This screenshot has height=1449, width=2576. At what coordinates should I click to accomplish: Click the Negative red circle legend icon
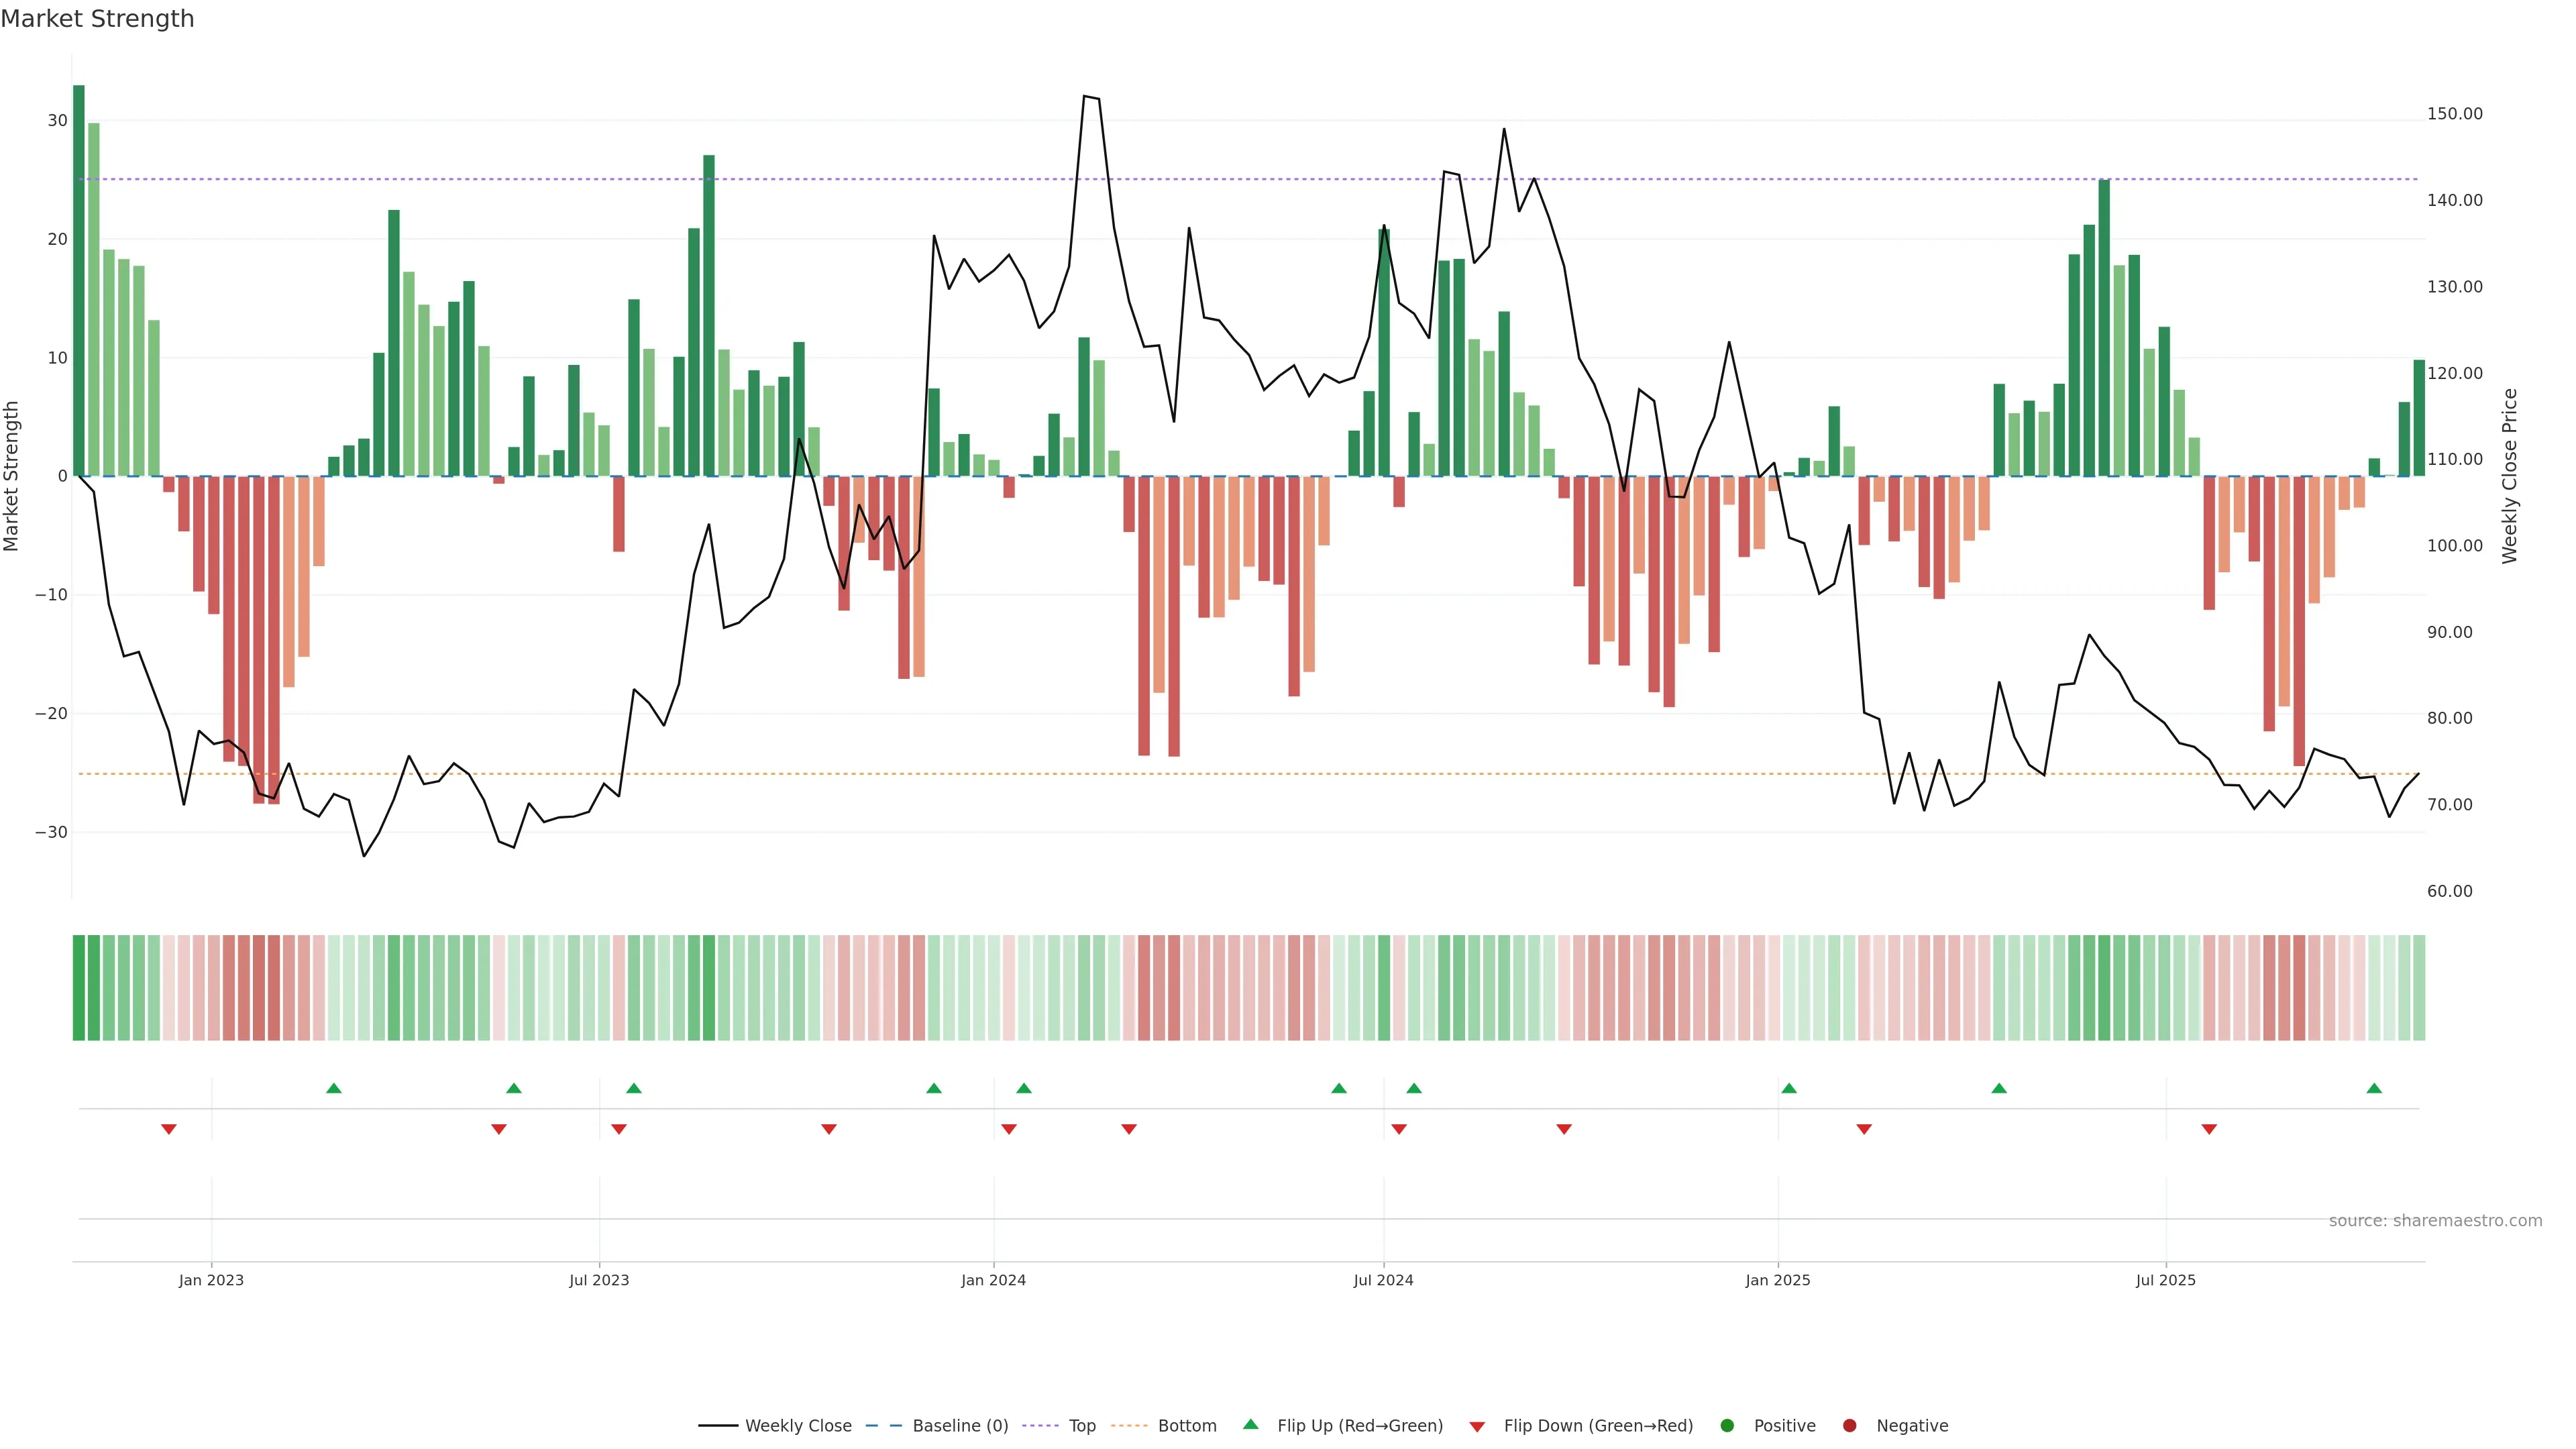[x=1849, y=1425]
